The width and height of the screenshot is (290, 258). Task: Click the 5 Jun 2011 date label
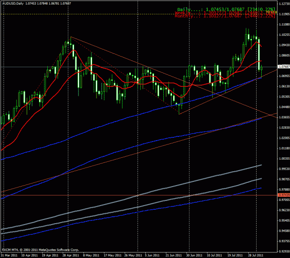pos(152,255)
